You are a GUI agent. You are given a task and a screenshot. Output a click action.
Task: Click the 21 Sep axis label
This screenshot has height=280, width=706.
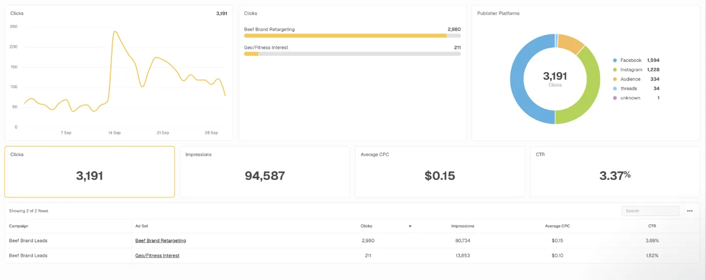pos(162,133)
